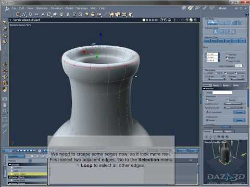The height and width of the screenshot is (187, 250).
Task: Click the X move value field
Action: point(213,54)
